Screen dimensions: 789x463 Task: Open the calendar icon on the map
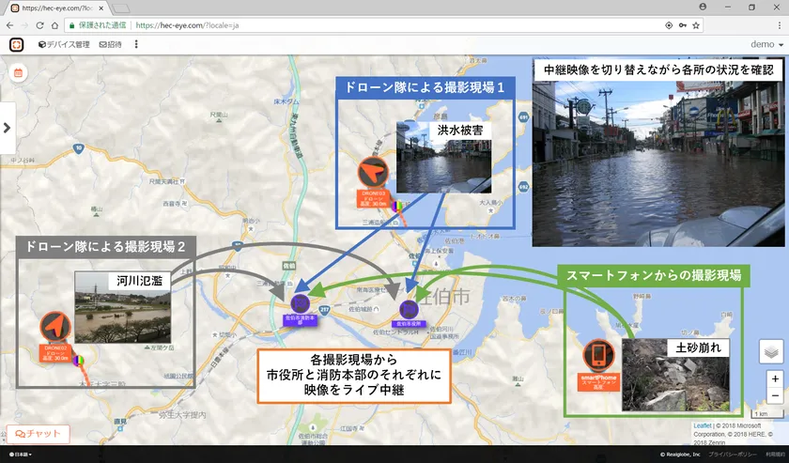tap(17, 72)
